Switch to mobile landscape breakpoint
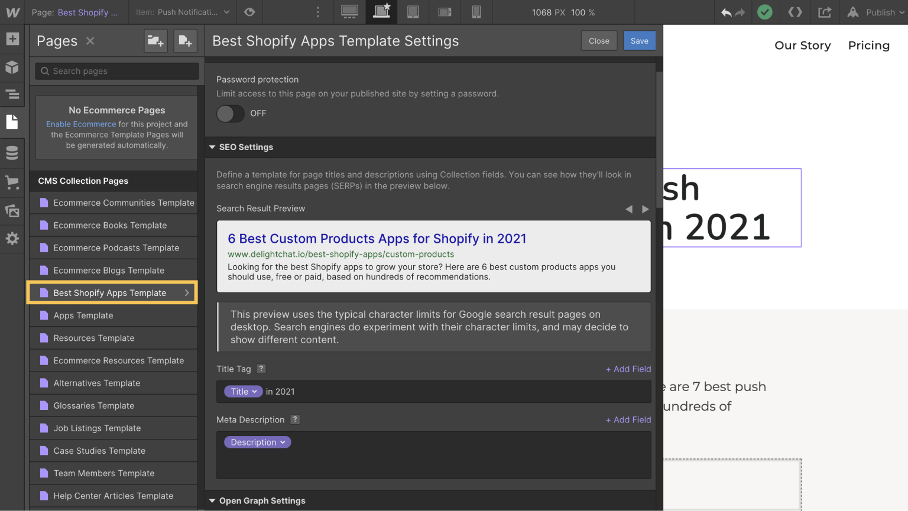Image resolution: width=908 pixels, height=511 pixels. tap(445, 12)
